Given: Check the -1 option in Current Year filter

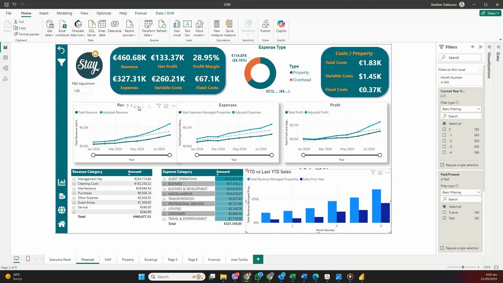Looking at the screenshot, I should point(444,135).
